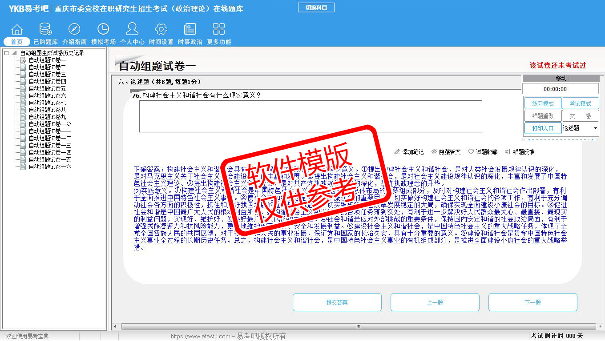Select 自动组题试卷三 in the tree

pos(47,74)
